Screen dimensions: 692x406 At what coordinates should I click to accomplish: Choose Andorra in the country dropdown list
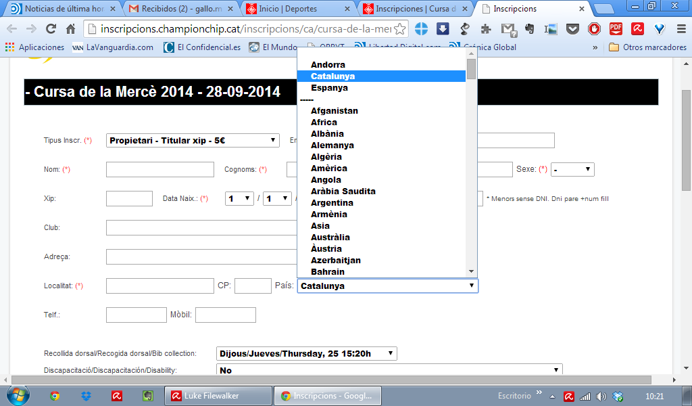[328, 65]
